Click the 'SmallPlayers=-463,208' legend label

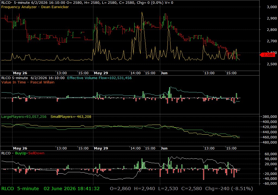click(x=71, y=117)
